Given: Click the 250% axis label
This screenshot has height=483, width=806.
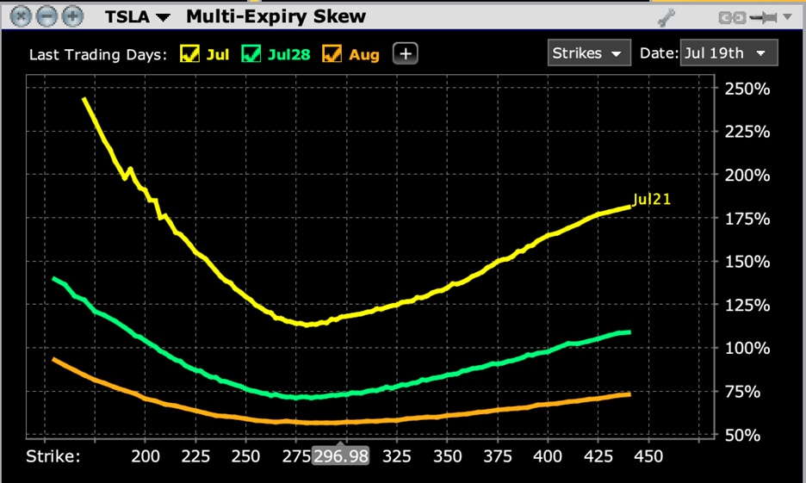Looking at the screenshot, I should 747,89.
